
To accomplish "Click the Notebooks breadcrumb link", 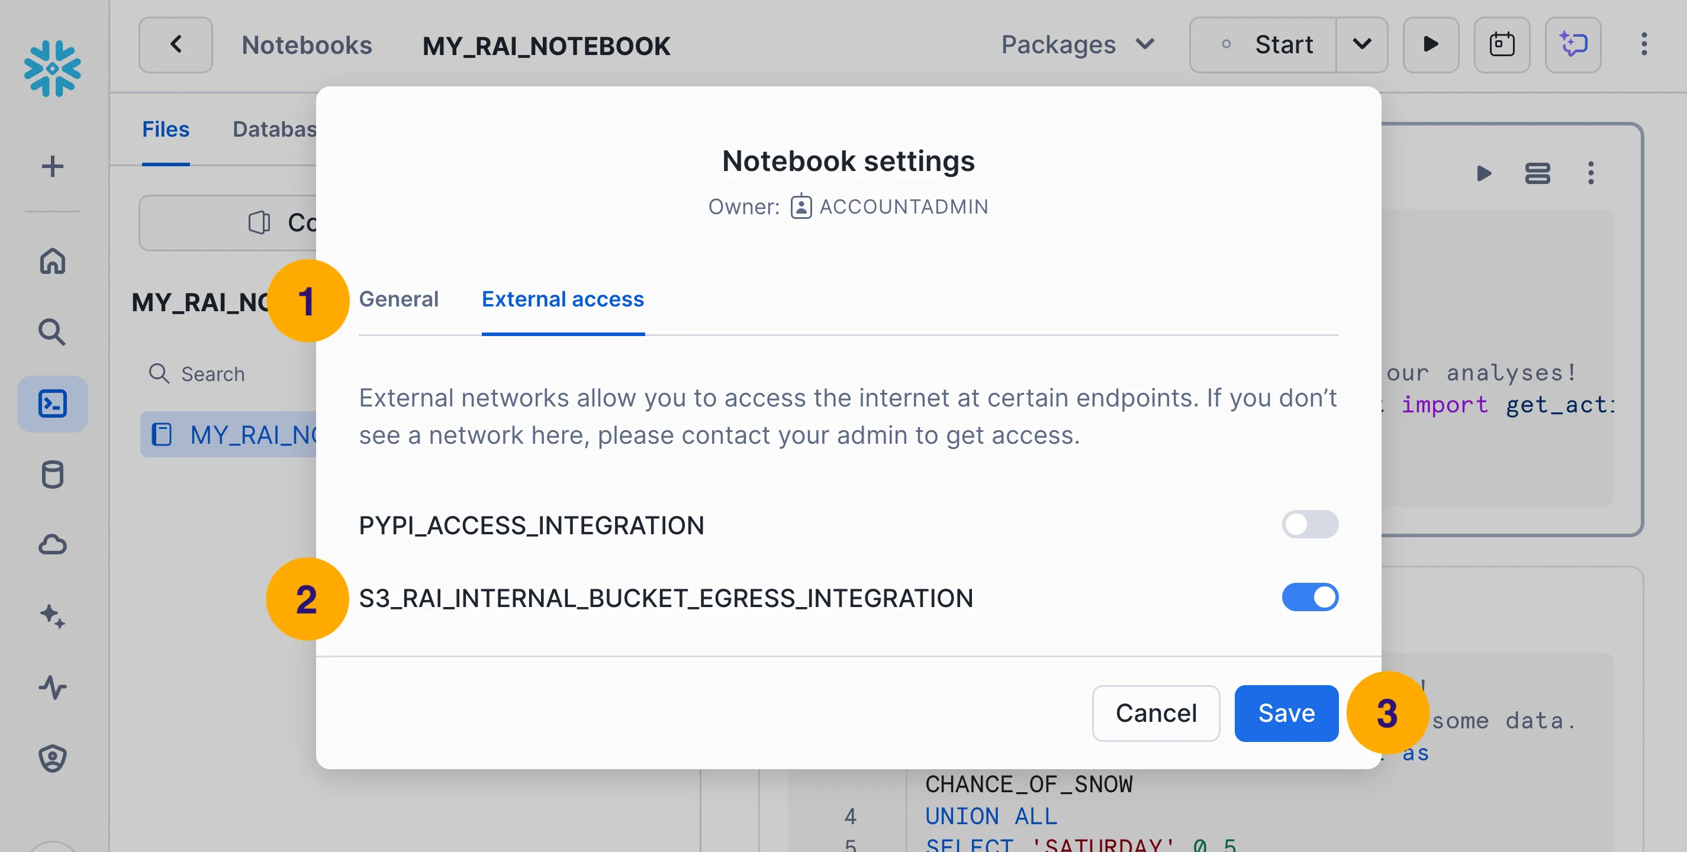I will pyautogui.click(x=307, y=44).
